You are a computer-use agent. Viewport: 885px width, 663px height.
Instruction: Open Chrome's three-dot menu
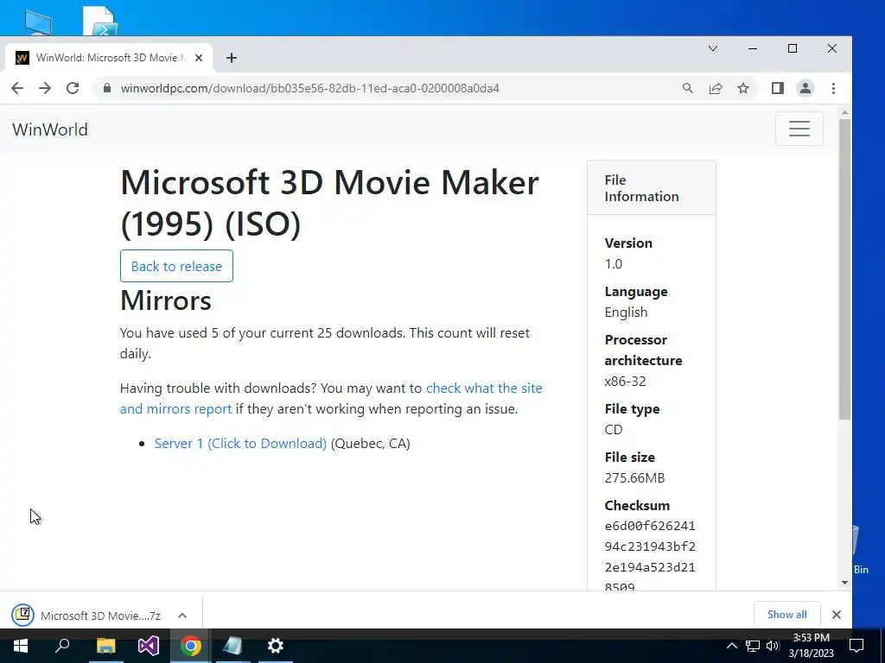[834, 88]
